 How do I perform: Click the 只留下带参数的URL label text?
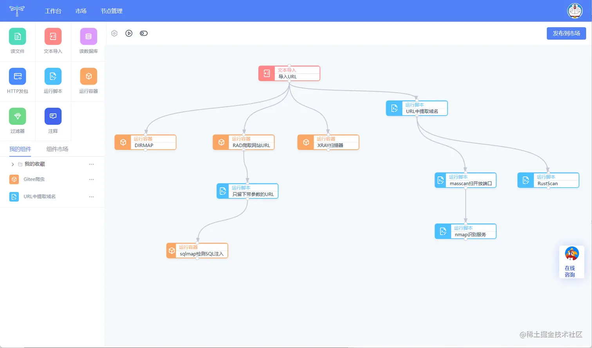253,194
